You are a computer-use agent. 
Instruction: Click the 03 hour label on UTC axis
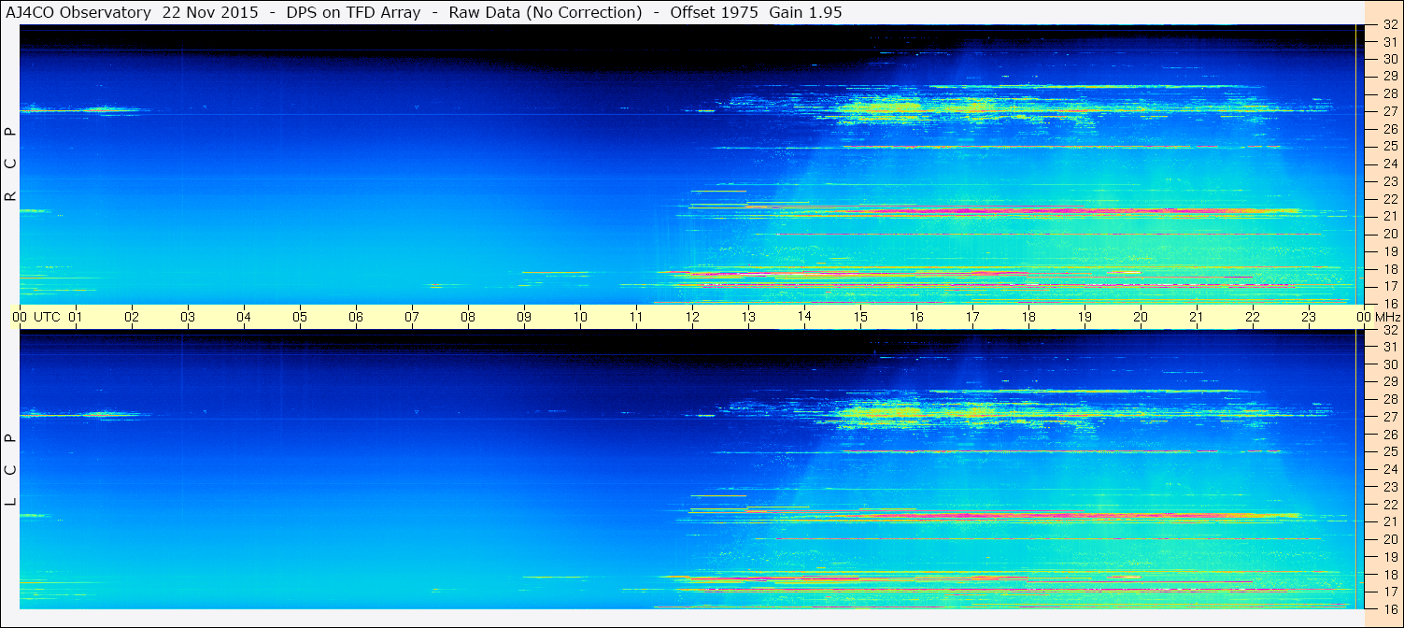pyautogui.click(x=188, y=317)
